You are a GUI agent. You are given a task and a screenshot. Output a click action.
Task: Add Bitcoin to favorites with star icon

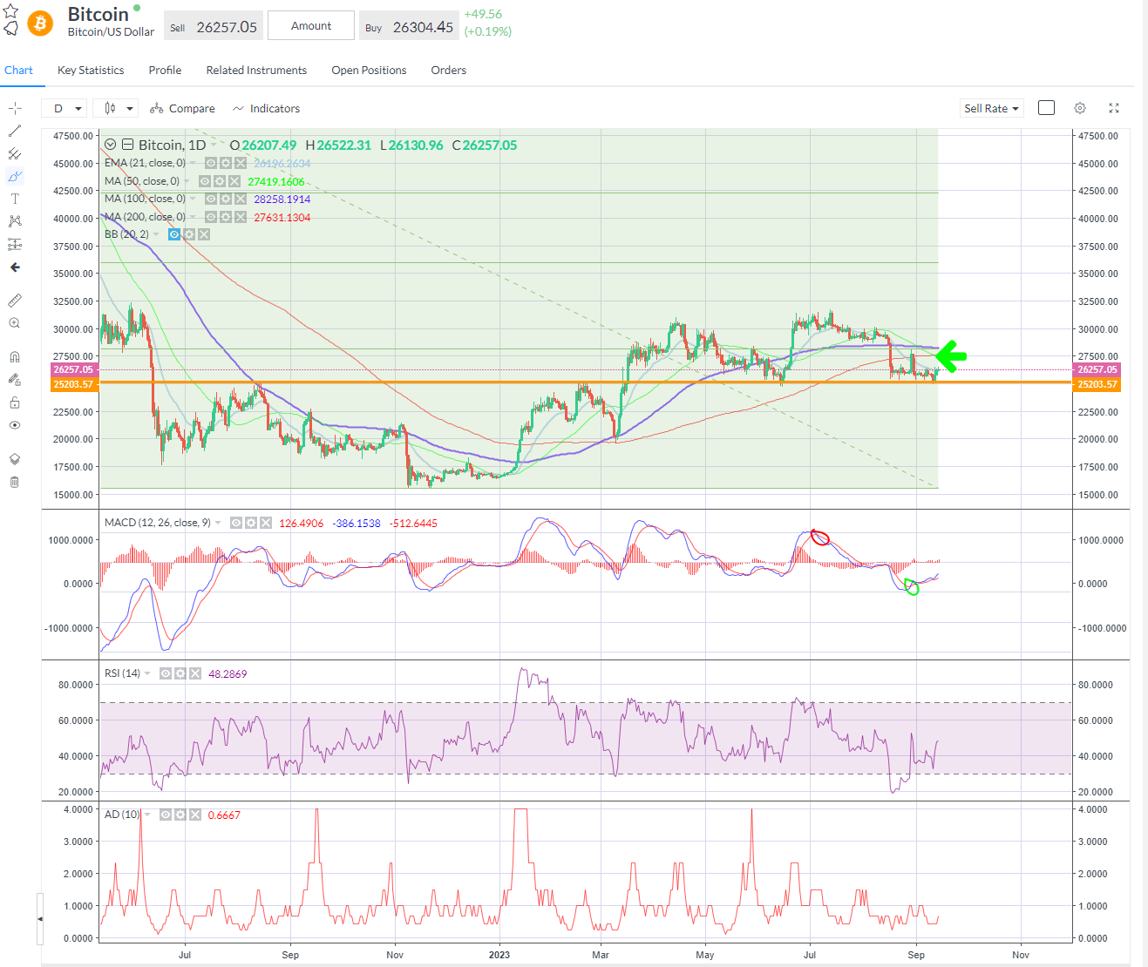[10, 11]
